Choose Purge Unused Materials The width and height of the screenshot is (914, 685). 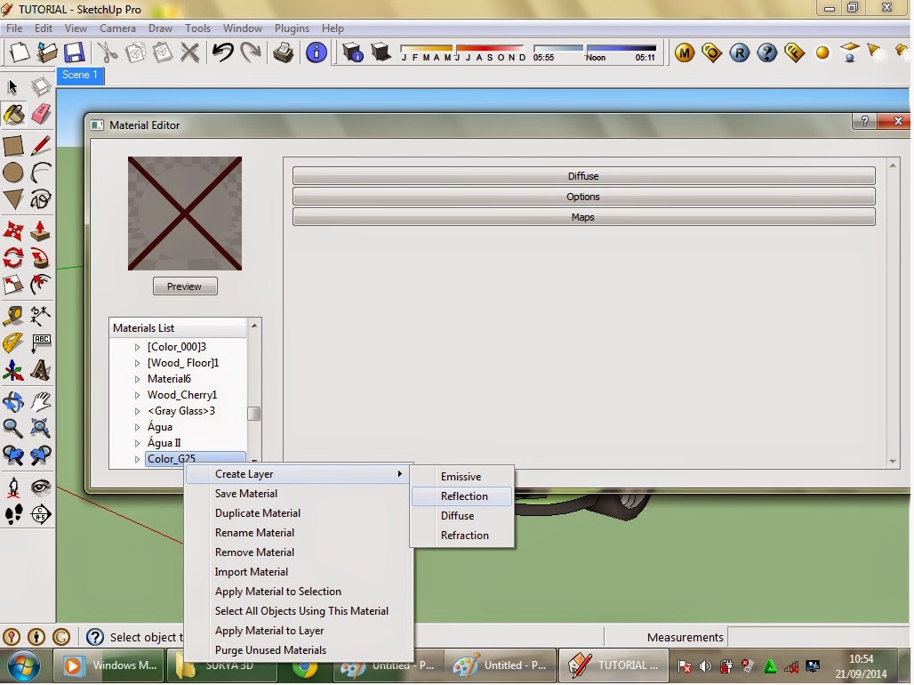point(298,650)
